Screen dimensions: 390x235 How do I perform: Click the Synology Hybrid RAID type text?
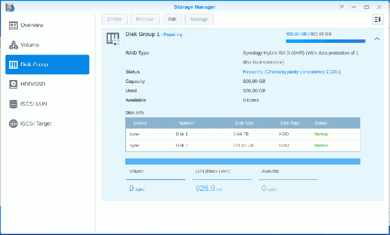pos(300,58)
